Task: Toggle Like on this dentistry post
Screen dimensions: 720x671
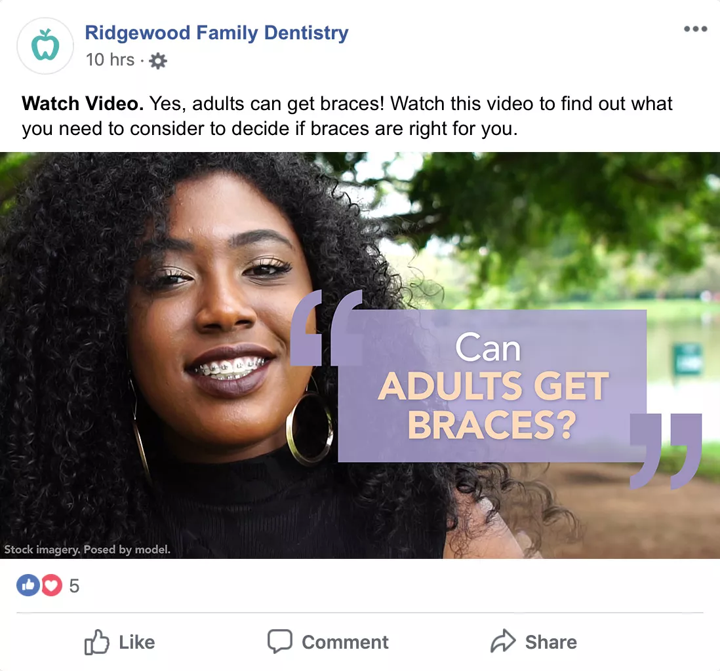Action: (121, 643)
